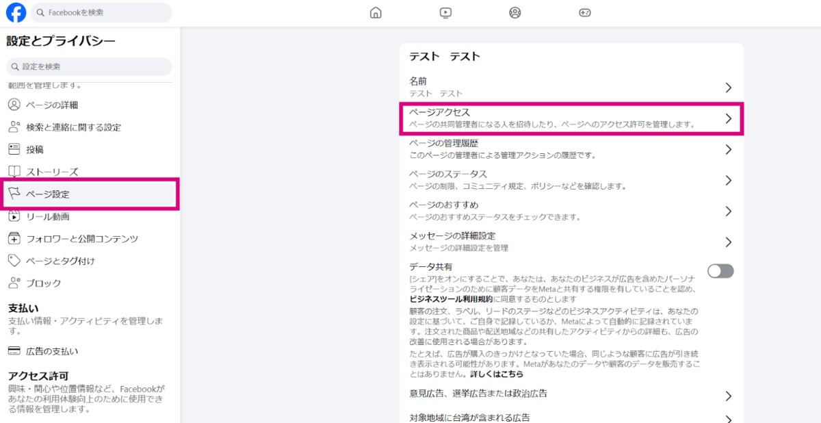This screenshot has width=821, height=423.
Task: Click the Facebook logo icon
Action: point(16,12)
